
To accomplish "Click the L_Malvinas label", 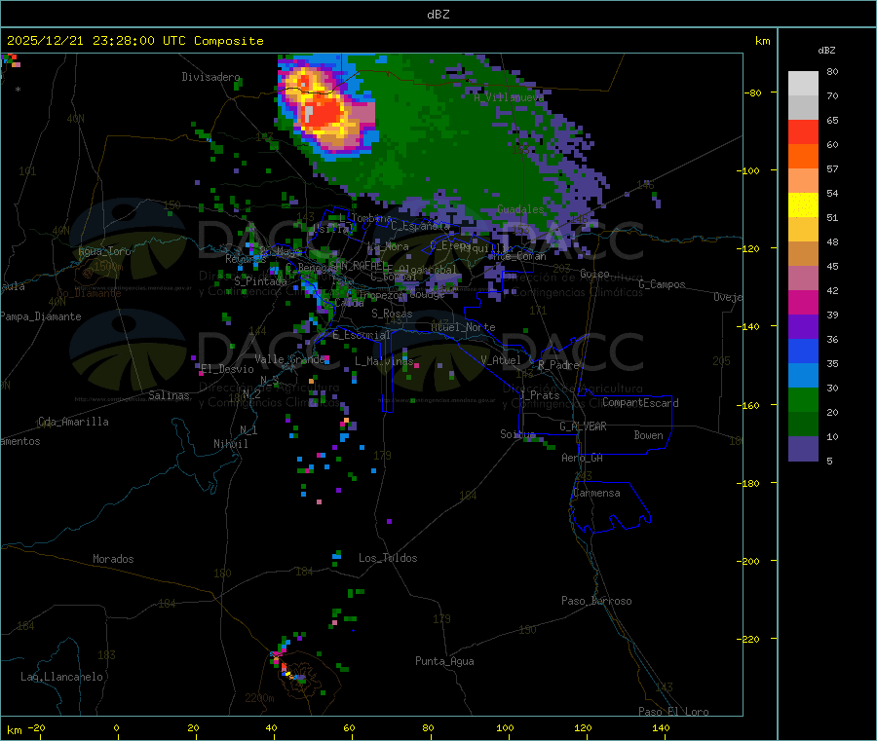I will point(384,361).
